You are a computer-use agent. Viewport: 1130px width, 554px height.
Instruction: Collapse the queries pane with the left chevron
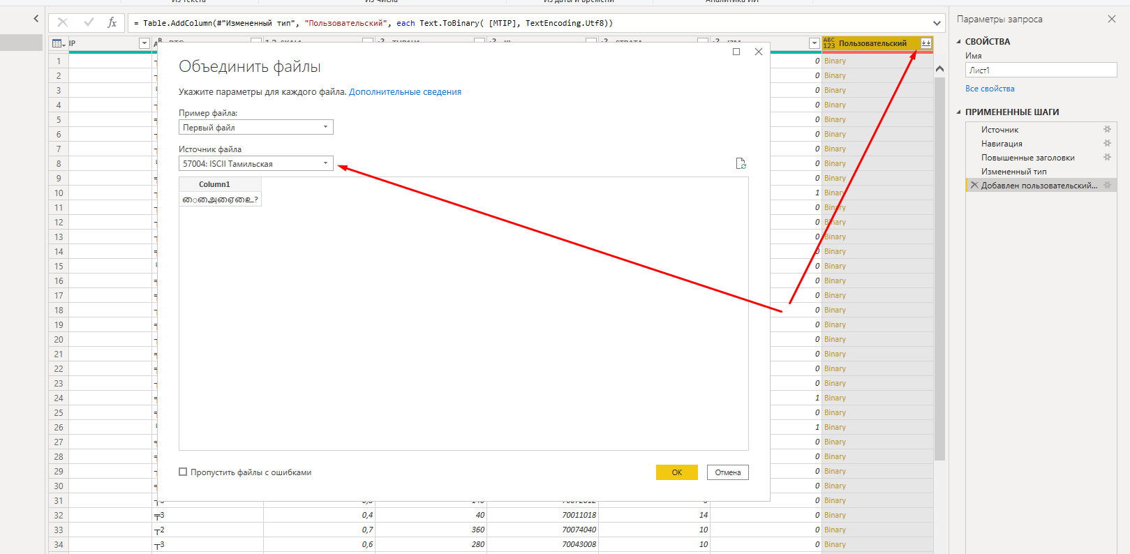coord(36,19)
